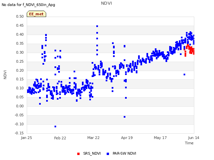Click the Time axis label

(x=189, y=143)
